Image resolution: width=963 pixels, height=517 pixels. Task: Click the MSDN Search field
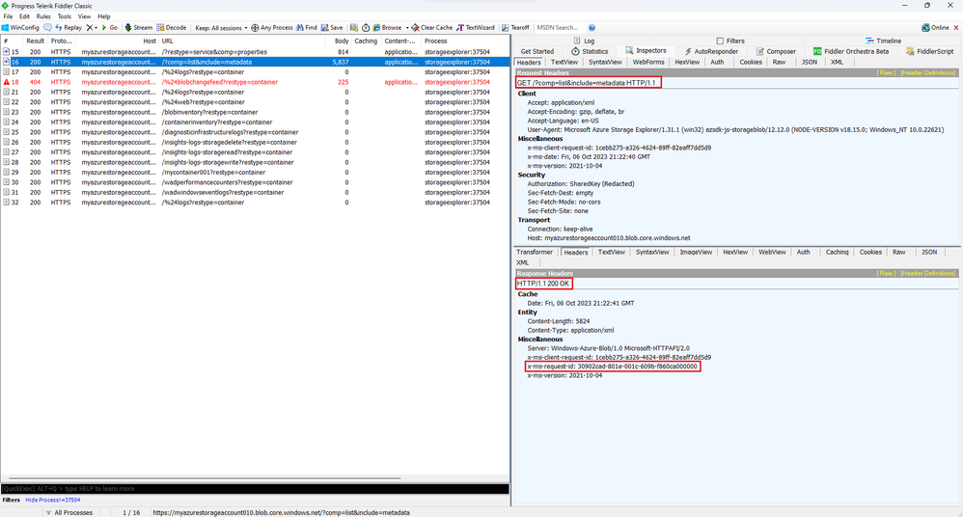558,28
